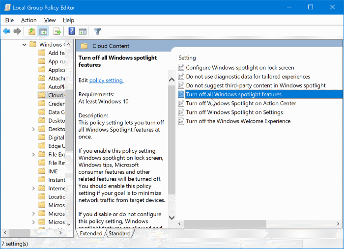Open the policy setting edit link
This screenshot has height=249, width=344.
coord(106,80)
